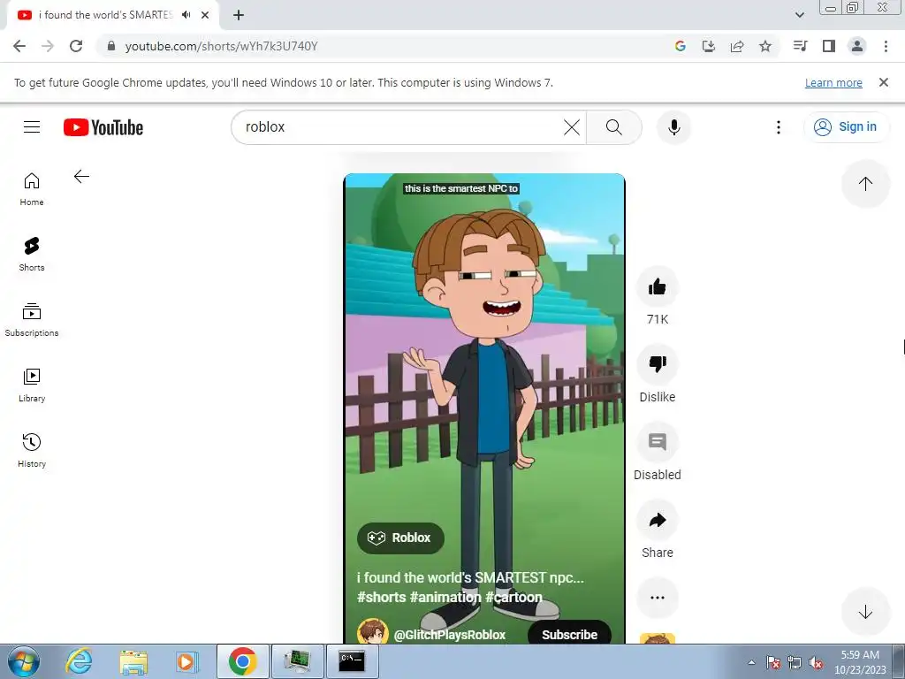Click Google icon in address bar
Screen dimensions: 905x679
pyautogui.click(x=681, y=46)
